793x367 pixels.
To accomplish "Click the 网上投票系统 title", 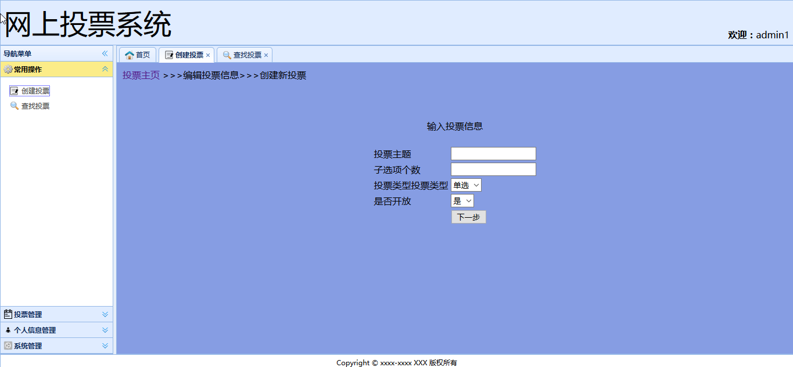I will (x=88, y=25).
